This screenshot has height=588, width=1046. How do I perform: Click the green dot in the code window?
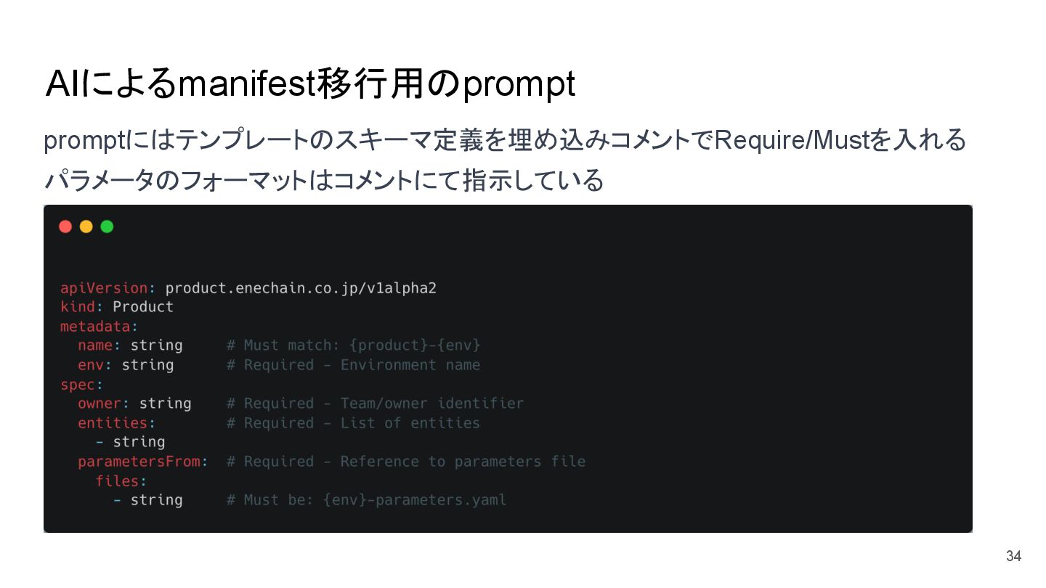pyautogui.click(x=107, y=226)
